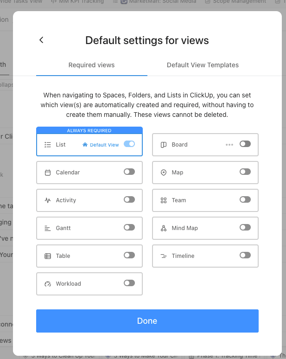
Task: Select the Required views tab
Action: (91, 65)
